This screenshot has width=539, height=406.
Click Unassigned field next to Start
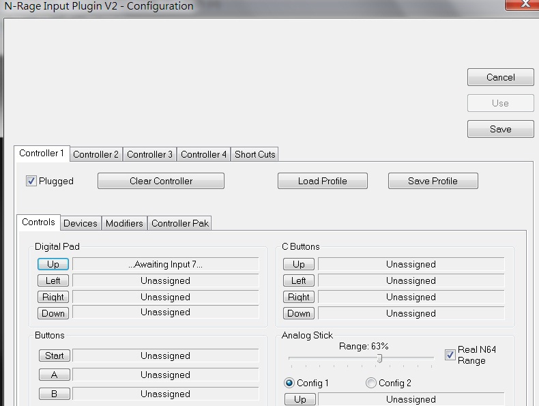point(166,356)
